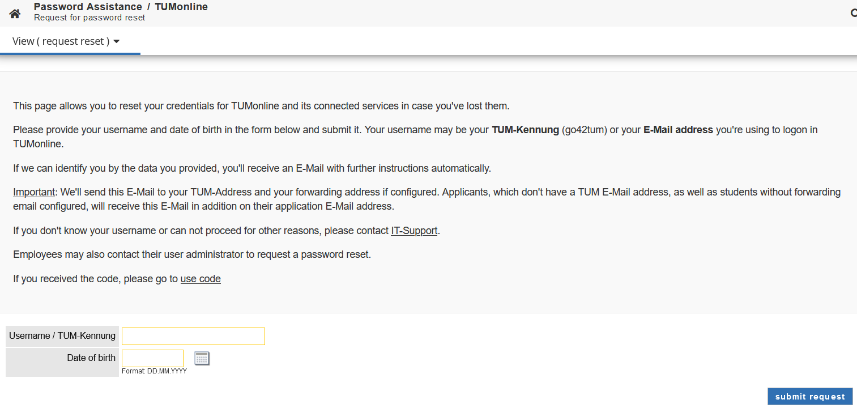Go to the home page icon
The height and width of the screenshot is (408, 857).
pos(15,14)
